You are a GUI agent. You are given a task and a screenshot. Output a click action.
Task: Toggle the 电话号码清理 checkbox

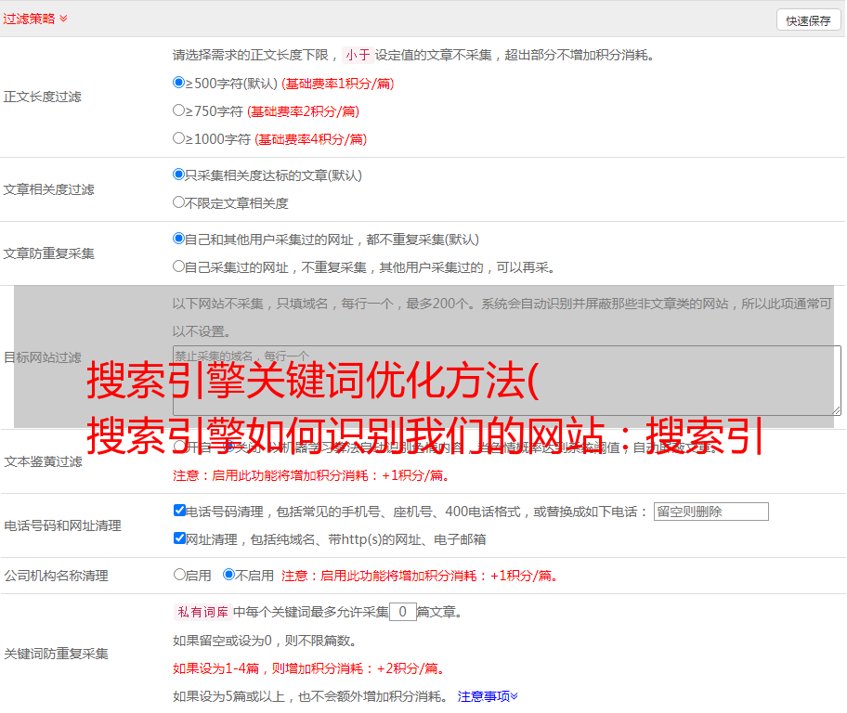(x=179, y=511)
